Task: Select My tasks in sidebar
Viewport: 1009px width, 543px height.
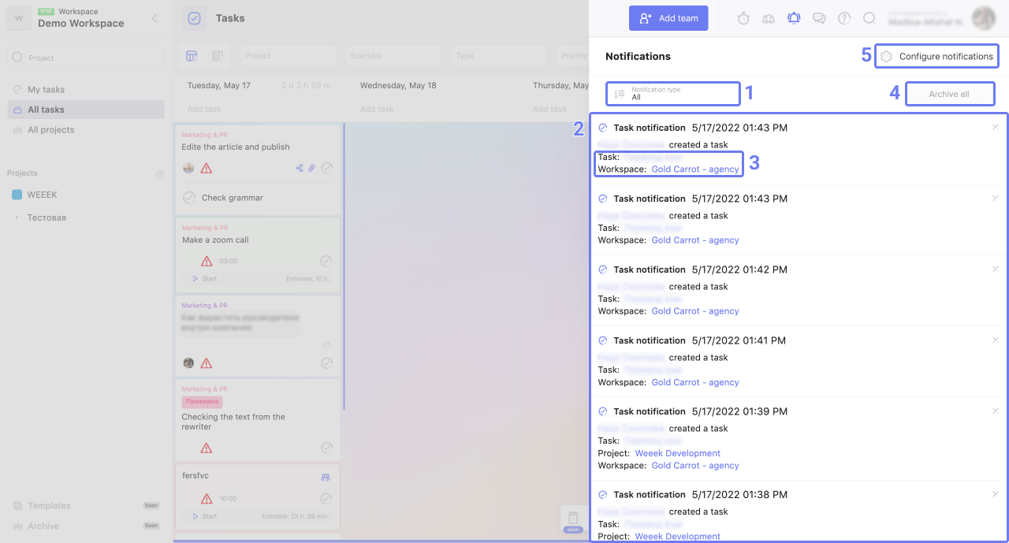Action: click(x=46, y=90)
